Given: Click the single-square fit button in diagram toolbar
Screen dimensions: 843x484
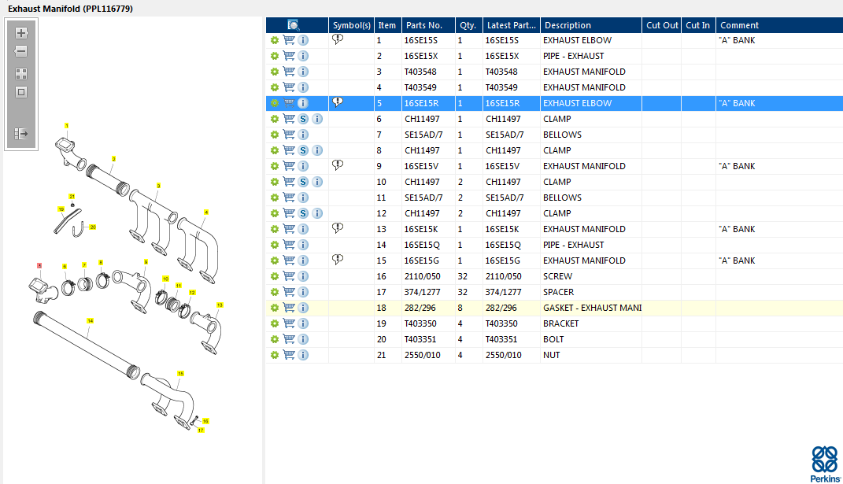Looking at the screenshot, I should pyautogui.click(x=21, y=92).
